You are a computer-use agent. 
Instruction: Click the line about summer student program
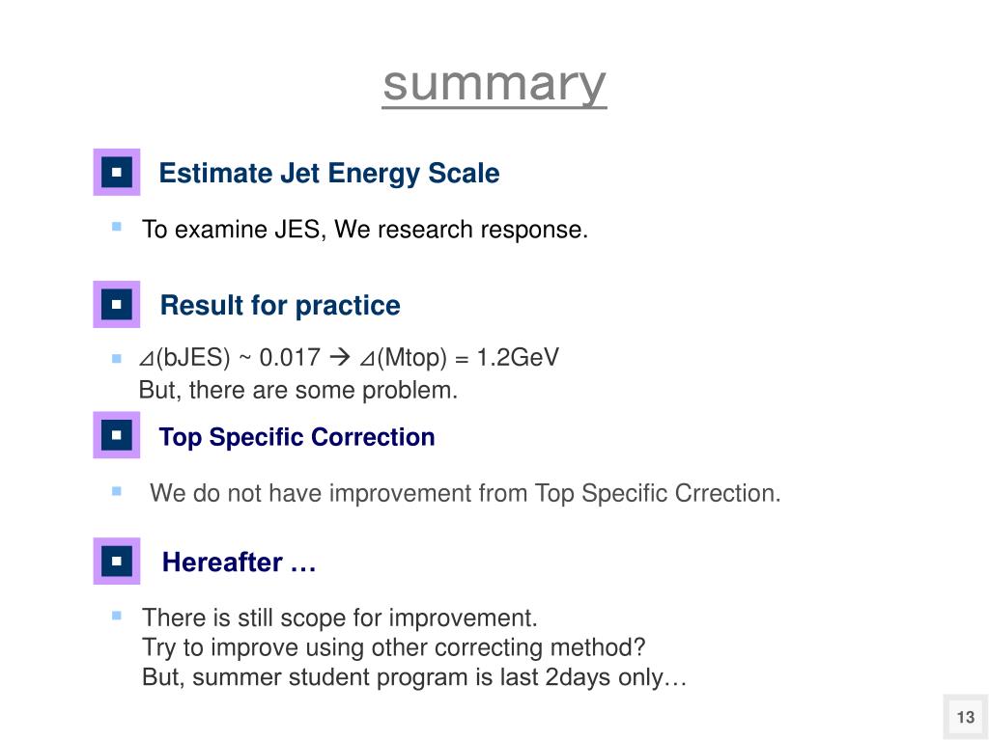click(414, 677)
